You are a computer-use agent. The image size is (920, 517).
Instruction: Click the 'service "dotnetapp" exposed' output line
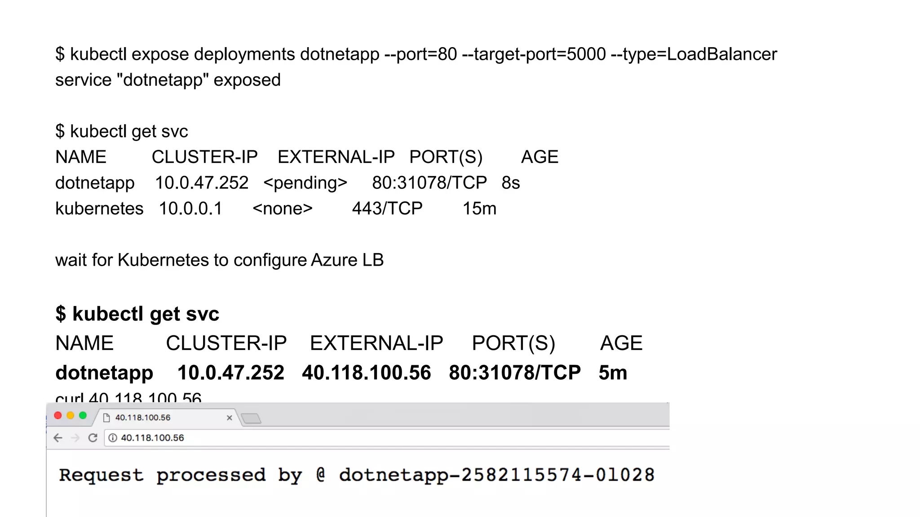click(168, 80)
